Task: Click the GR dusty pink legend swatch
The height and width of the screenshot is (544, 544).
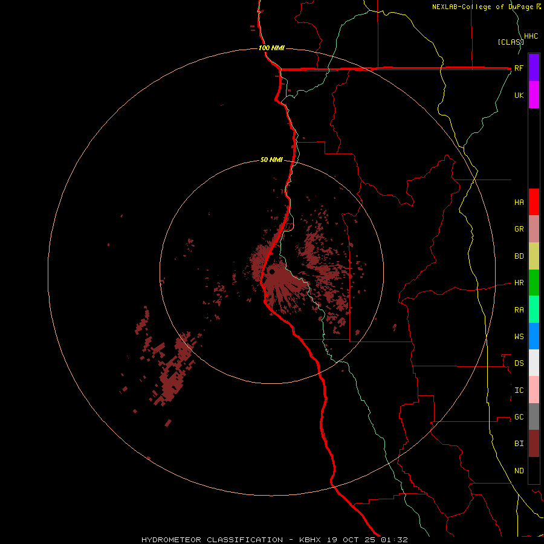Action: point(534,229)
